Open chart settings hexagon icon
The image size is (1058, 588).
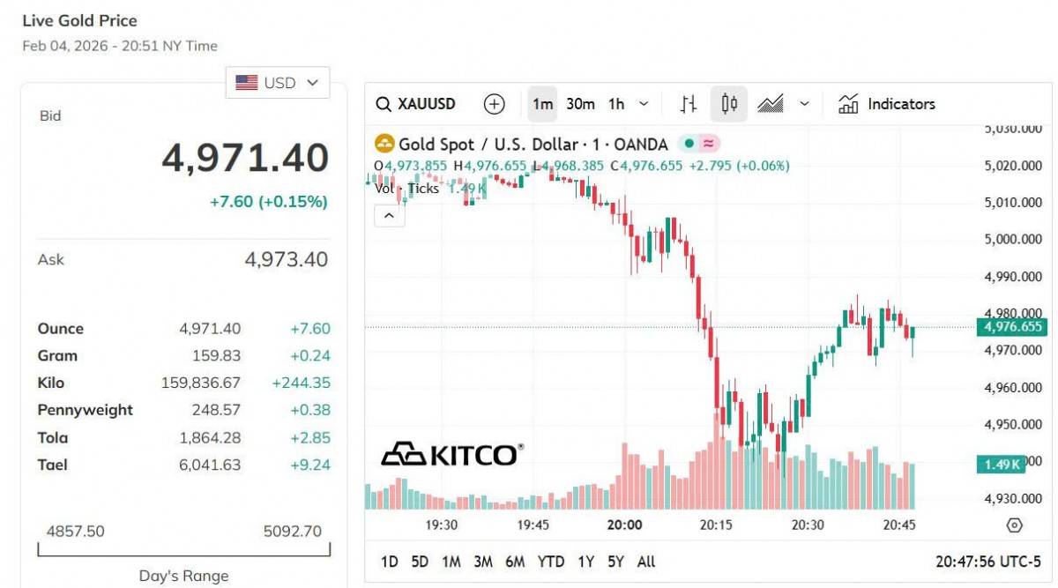[1014, 525]
